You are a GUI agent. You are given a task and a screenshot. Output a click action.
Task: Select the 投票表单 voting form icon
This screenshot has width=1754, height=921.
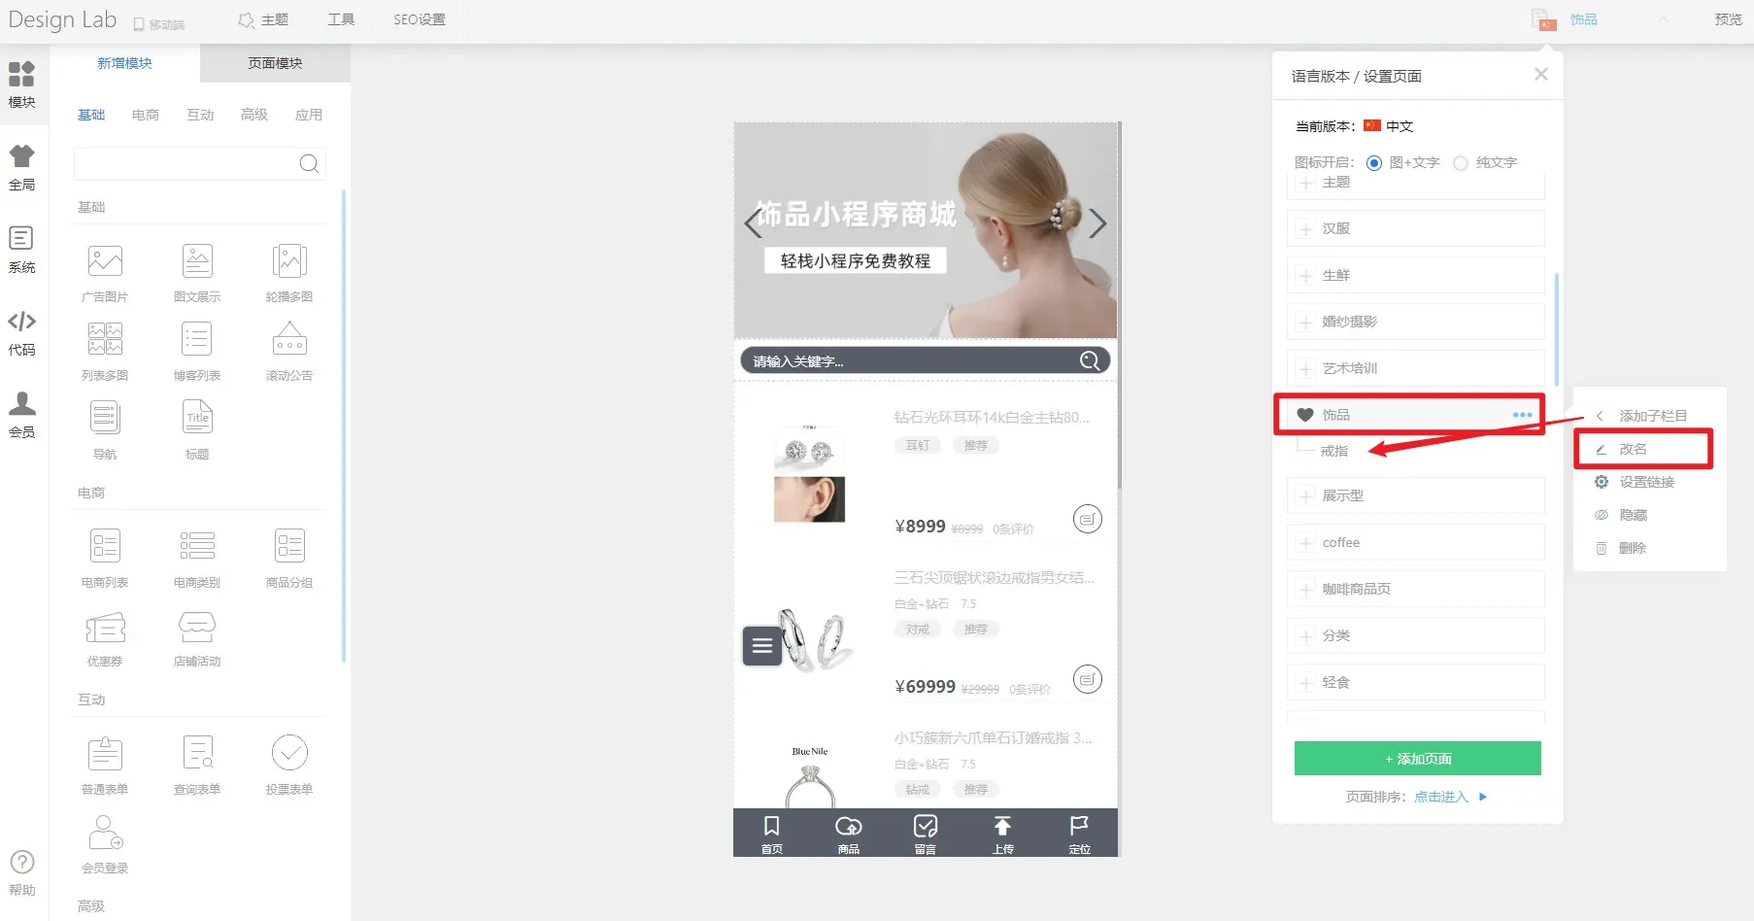pyautogui.click(x=289, y=754)
